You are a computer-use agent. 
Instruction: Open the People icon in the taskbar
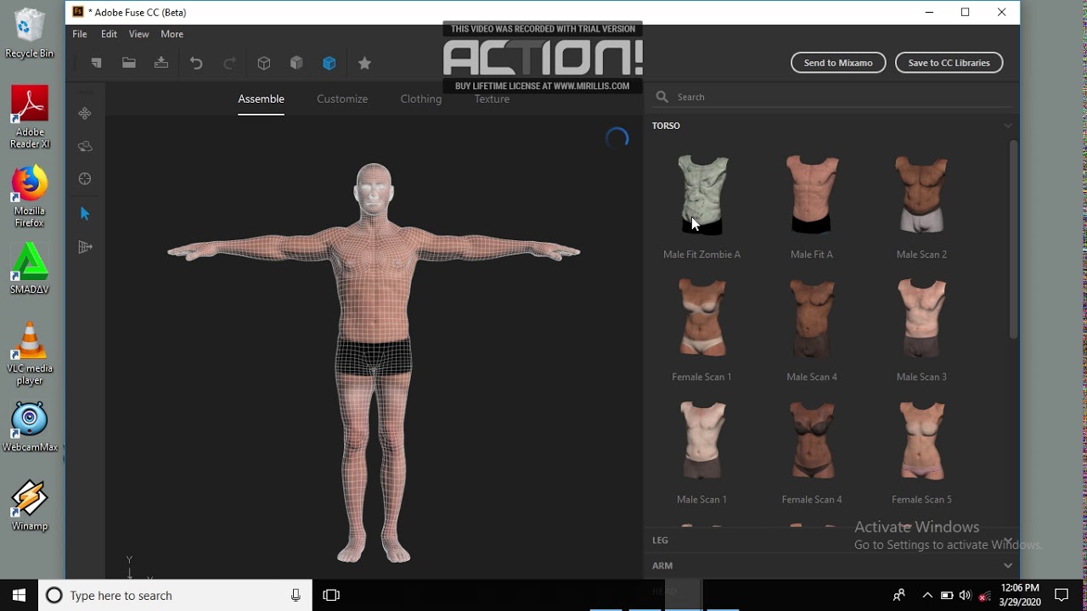coord(898,595)
